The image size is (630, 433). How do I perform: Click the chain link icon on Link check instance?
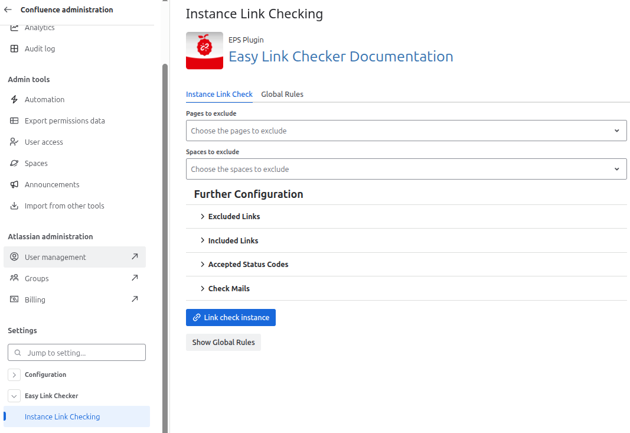pos(197,318)
